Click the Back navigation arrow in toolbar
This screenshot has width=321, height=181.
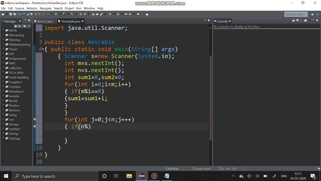tap(130, 14)
